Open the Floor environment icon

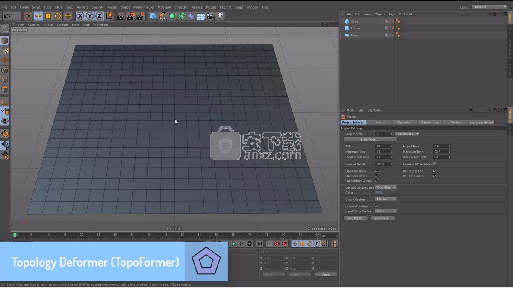(x=201, y=16)
